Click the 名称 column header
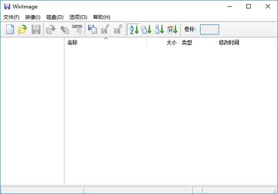This screenshot has width=278, height=194. click(x=106, y=42)
